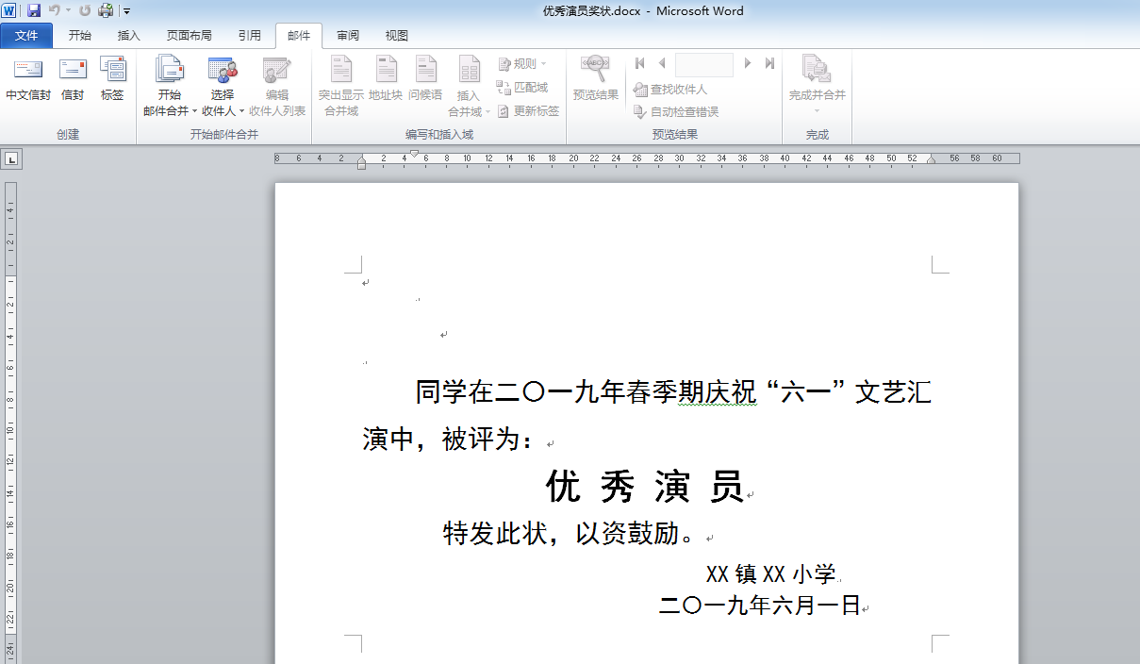
Task: Click the text XX镇XX小学
Action: click(771, 573)
